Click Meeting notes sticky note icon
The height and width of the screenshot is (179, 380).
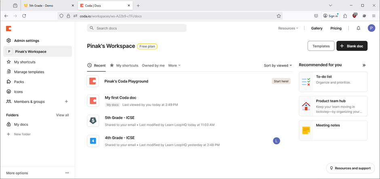click(306, 131)
